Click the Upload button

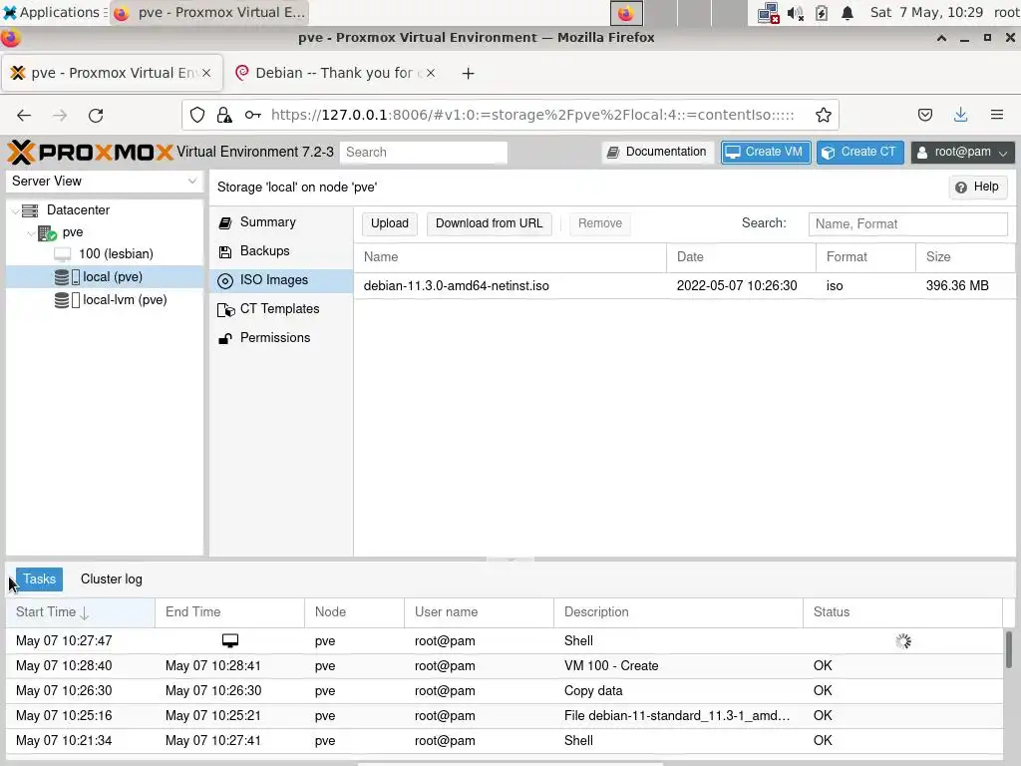tap(390, 223)
